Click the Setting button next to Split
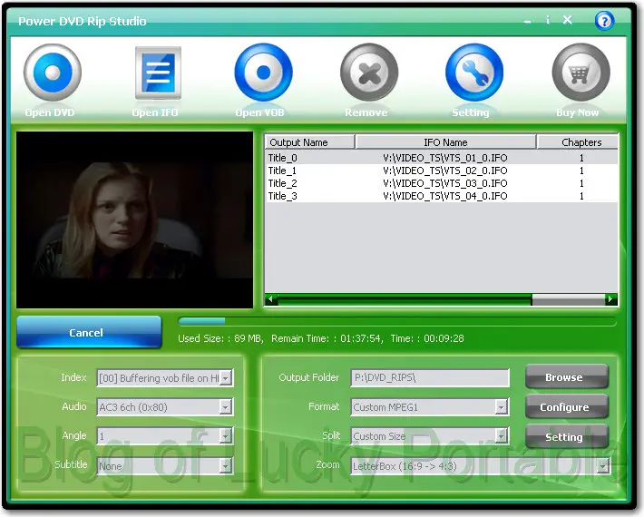 click(x=566, y=436)
